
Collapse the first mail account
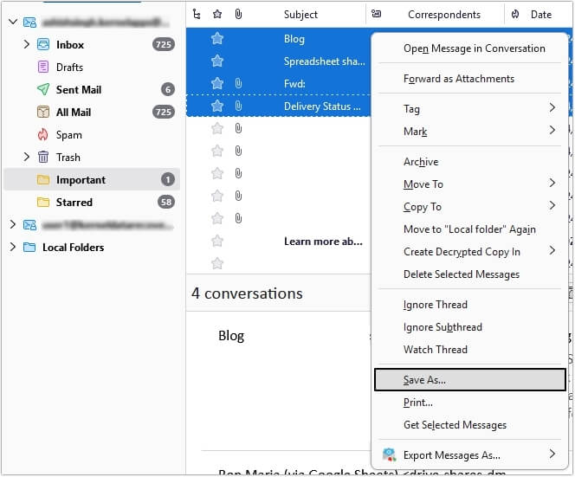tap(13, 22)
